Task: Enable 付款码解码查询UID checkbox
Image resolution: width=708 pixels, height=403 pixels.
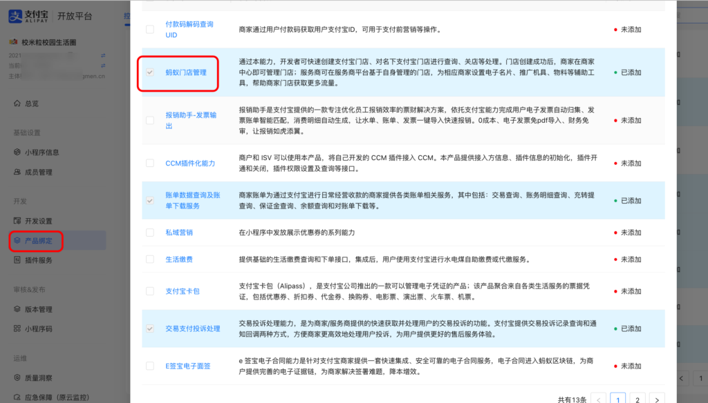Action: pyautogui.click(x=150, y=30)
